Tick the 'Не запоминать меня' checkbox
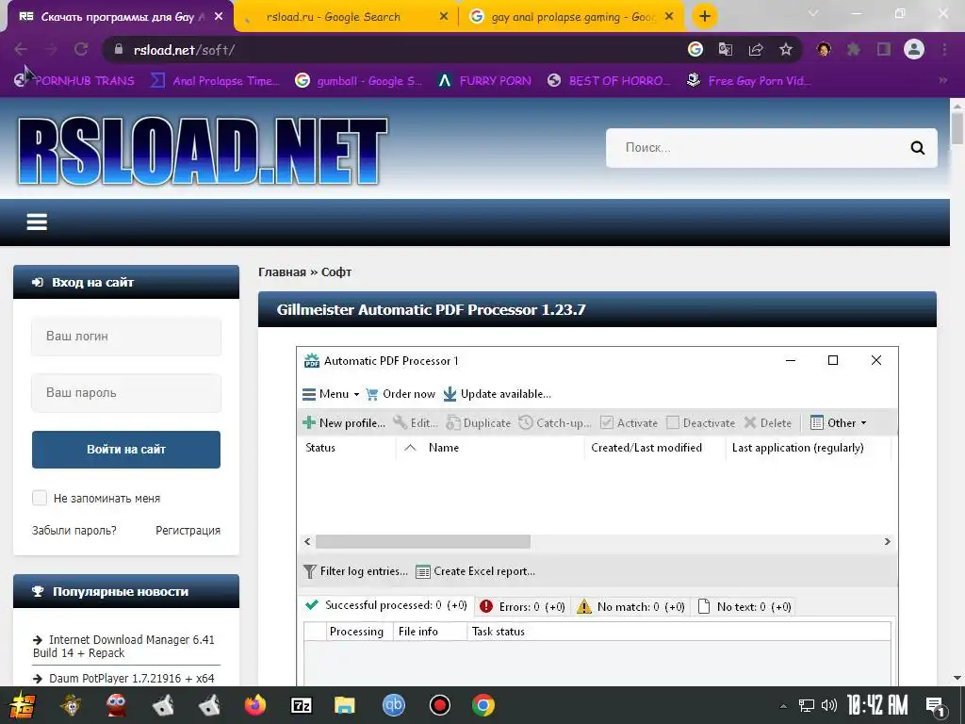The image size is (965, 724). coord(40,498)
